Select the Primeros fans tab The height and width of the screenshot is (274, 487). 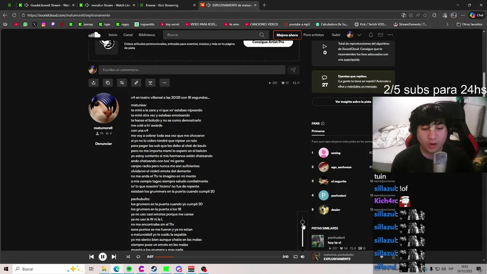click(x=318, y=131)
